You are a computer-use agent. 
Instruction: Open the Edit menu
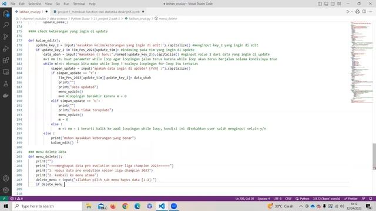tap(22, 4)
